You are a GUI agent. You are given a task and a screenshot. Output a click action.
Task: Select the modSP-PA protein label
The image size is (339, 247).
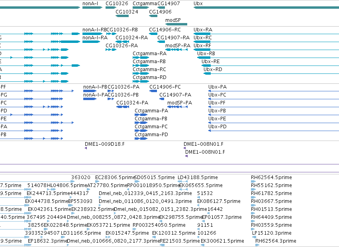[x=180, y=103]
